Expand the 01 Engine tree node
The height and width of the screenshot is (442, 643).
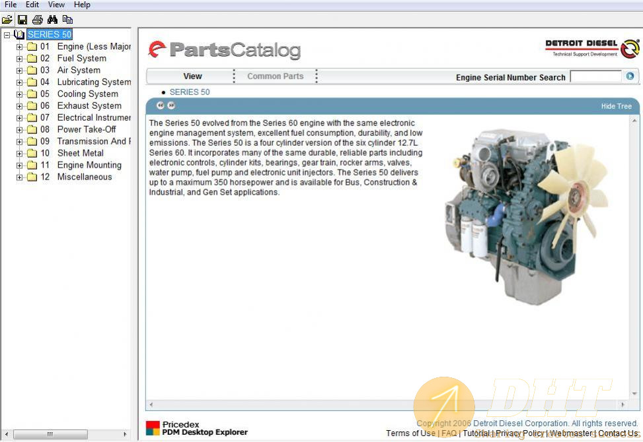[19, 47]
